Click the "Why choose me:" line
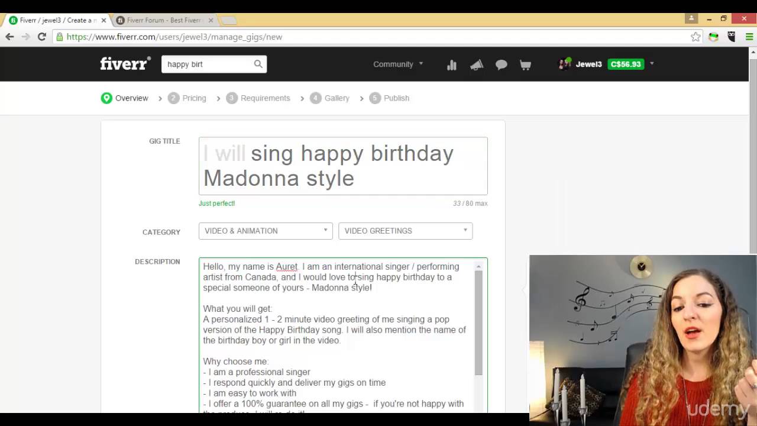757x426 pixels. 236,362
